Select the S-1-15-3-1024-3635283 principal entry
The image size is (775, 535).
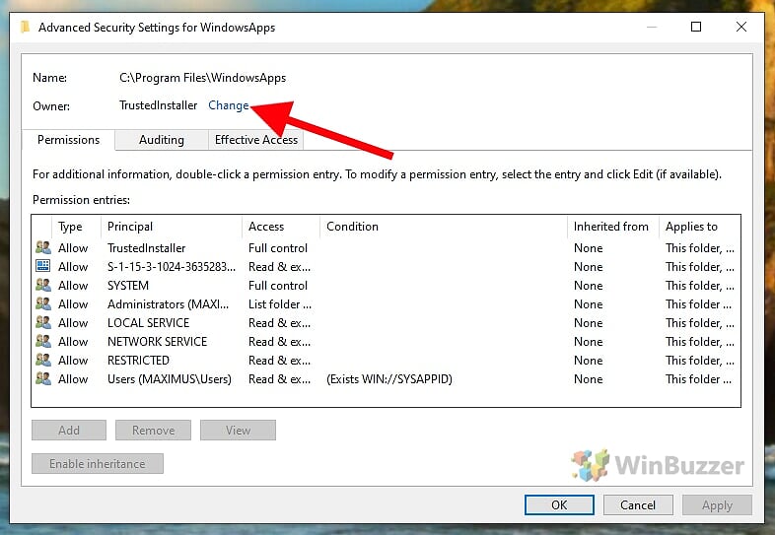point(171,267)
